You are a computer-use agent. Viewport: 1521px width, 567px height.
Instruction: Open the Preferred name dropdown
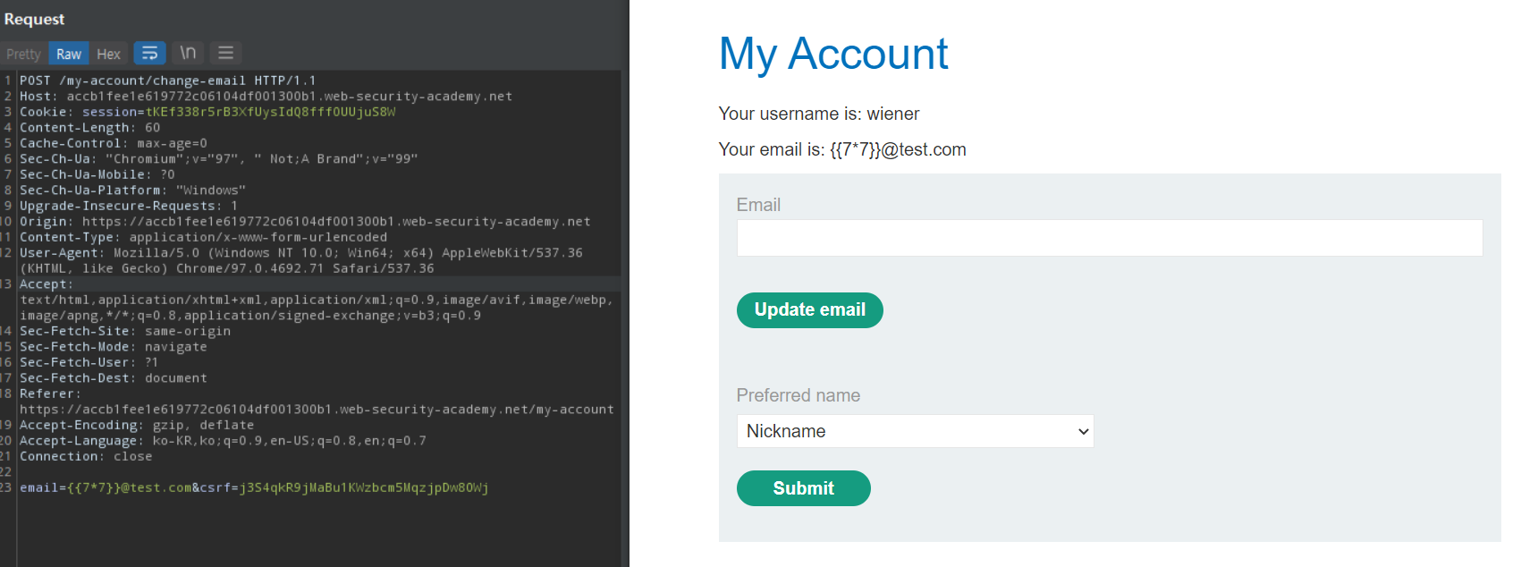pyautogui.click(x=914, y=431)
